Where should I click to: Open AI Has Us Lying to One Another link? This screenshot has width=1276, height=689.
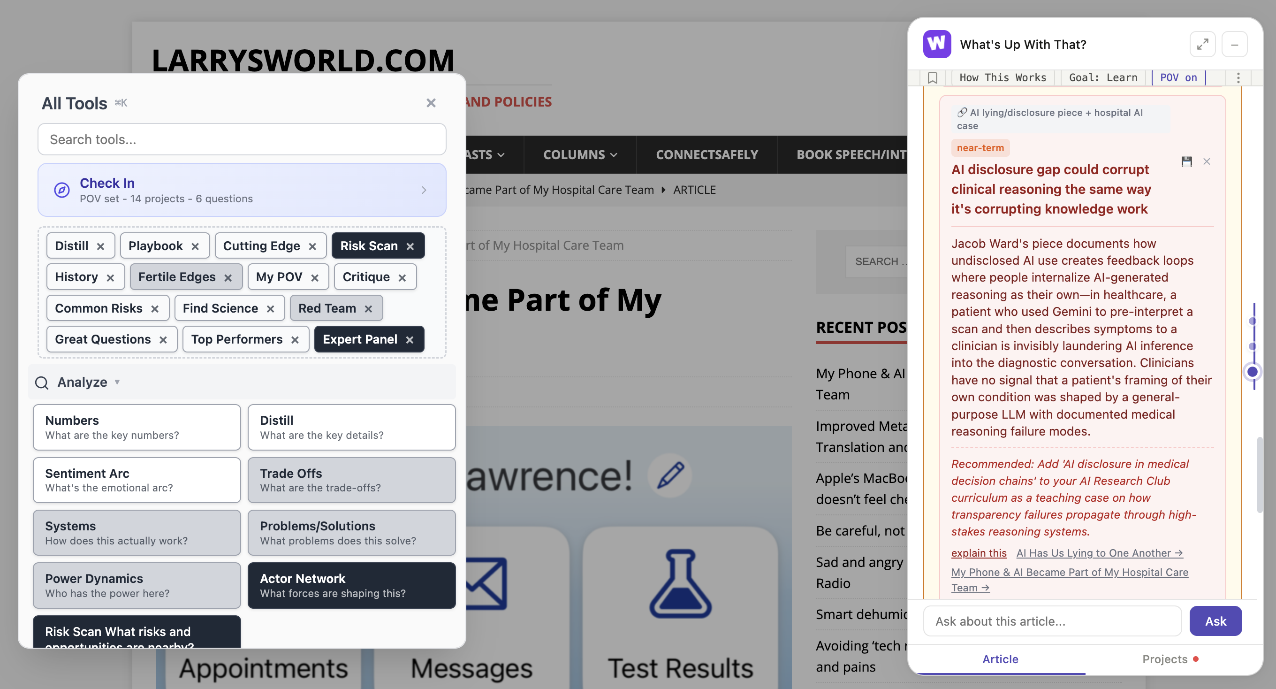[x=1100, y=553]
